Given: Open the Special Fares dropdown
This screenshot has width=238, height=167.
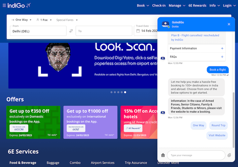Looking at the screenshot, I should [x=67, y=20].
